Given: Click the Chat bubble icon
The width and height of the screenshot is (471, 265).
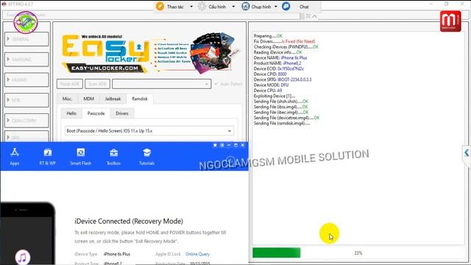Looking at the screenshot, I should tap(286, 7).
